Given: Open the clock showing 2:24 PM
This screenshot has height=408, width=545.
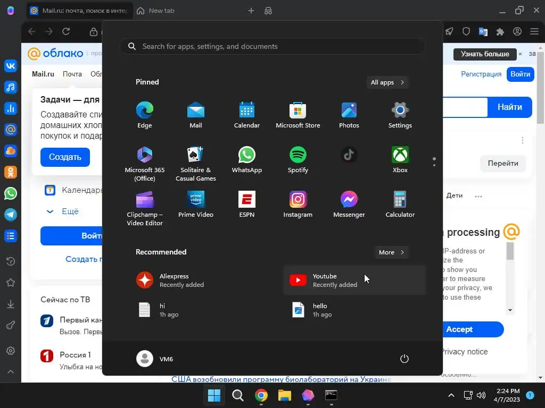Looking at the screenshot, I should 507,395.
